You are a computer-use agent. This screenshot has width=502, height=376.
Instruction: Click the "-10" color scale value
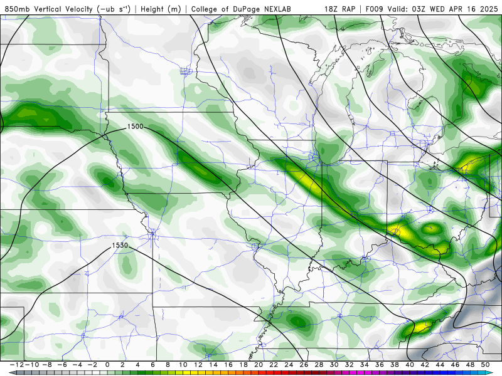click(x=32, y=365)
